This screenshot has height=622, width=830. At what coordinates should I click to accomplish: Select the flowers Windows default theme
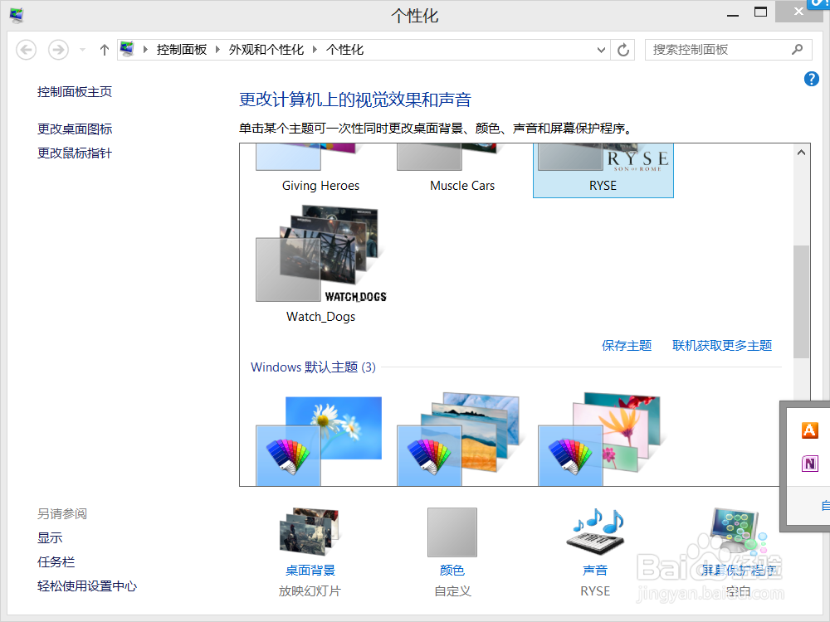pos(601,440)
